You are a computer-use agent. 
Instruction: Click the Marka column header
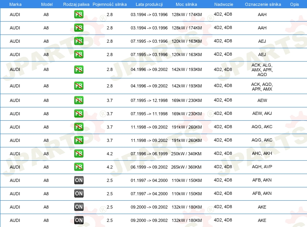(15, 4)
